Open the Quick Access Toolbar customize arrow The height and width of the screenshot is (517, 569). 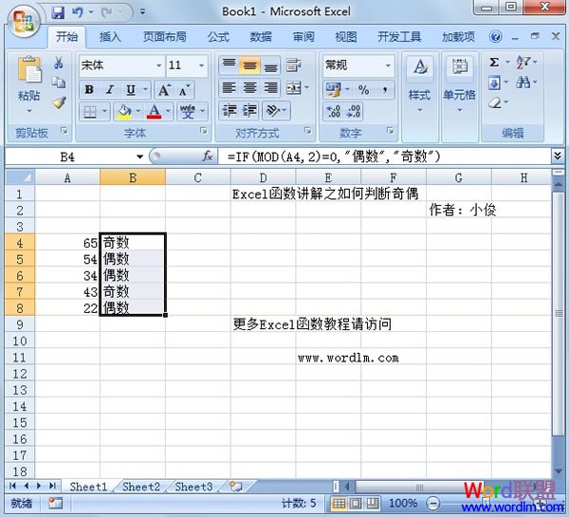(142, 12)
